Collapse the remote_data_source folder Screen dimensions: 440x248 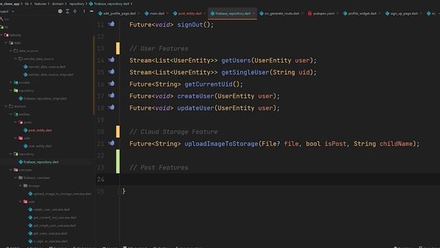click(x=15, y=59)
